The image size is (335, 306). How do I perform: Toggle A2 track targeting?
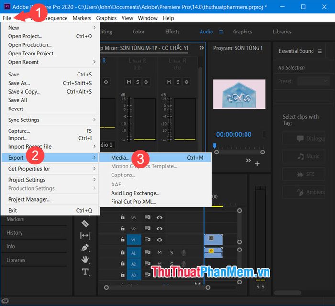click(134, 264)
